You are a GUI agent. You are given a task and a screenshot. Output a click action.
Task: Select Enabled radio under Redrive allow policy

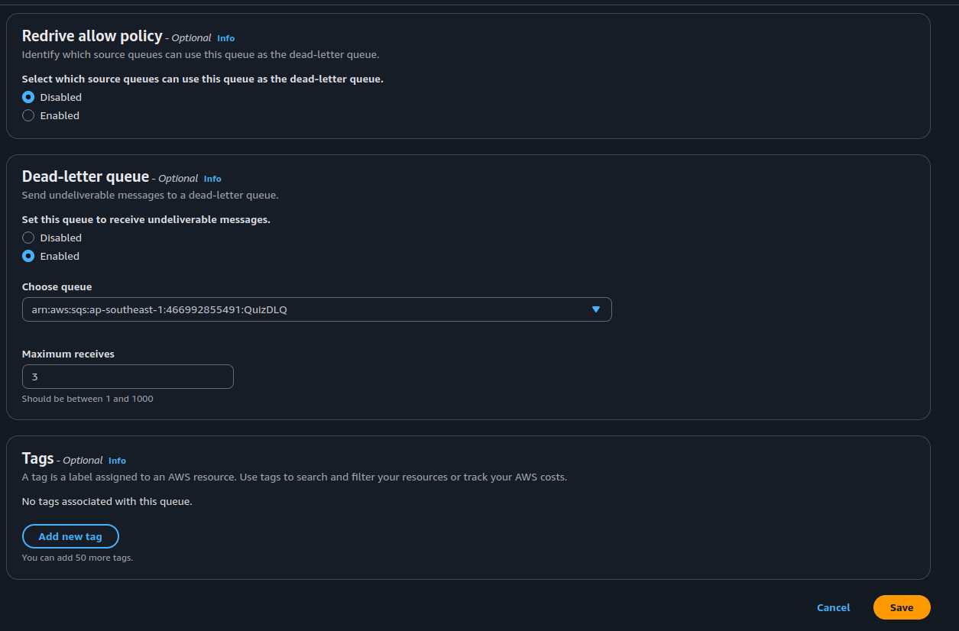28,115
